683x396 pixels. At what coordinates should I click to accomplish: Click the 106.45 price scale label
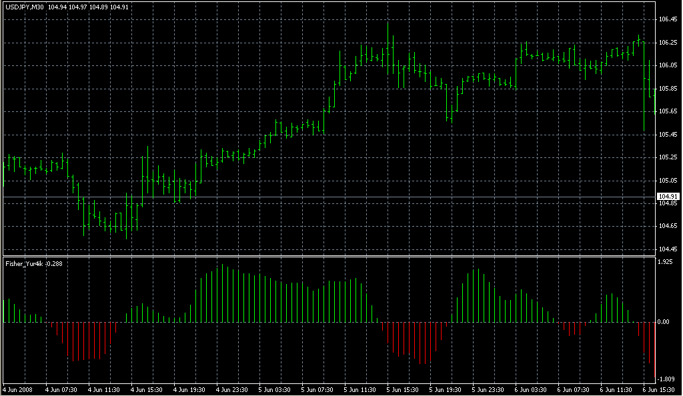[x=668, y=19]
